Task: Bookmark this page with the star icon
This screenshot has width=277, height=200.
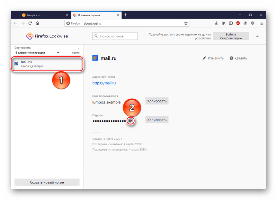Action: 186,23
